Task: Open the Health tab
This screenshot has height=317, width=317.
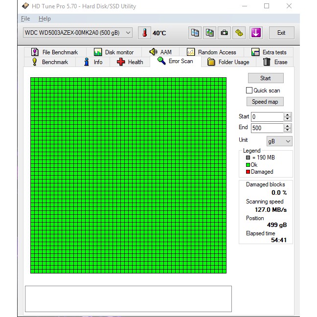Action: click(x=130, y=62)
